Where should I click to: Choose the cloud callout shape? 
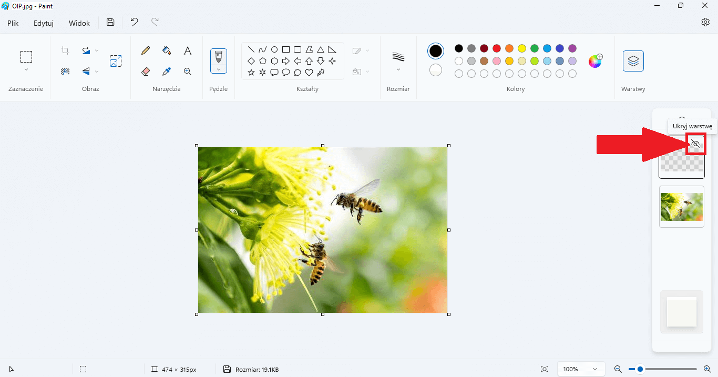click(298, 73)
